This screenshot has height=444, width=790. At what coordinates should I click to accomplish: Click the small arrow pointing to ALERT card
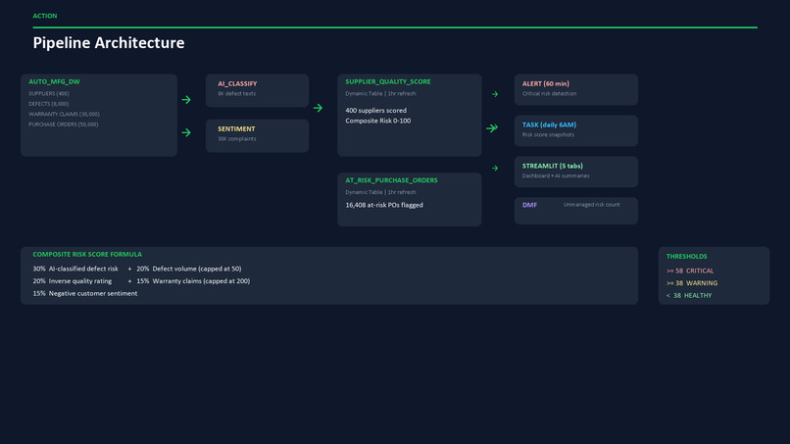495,94
